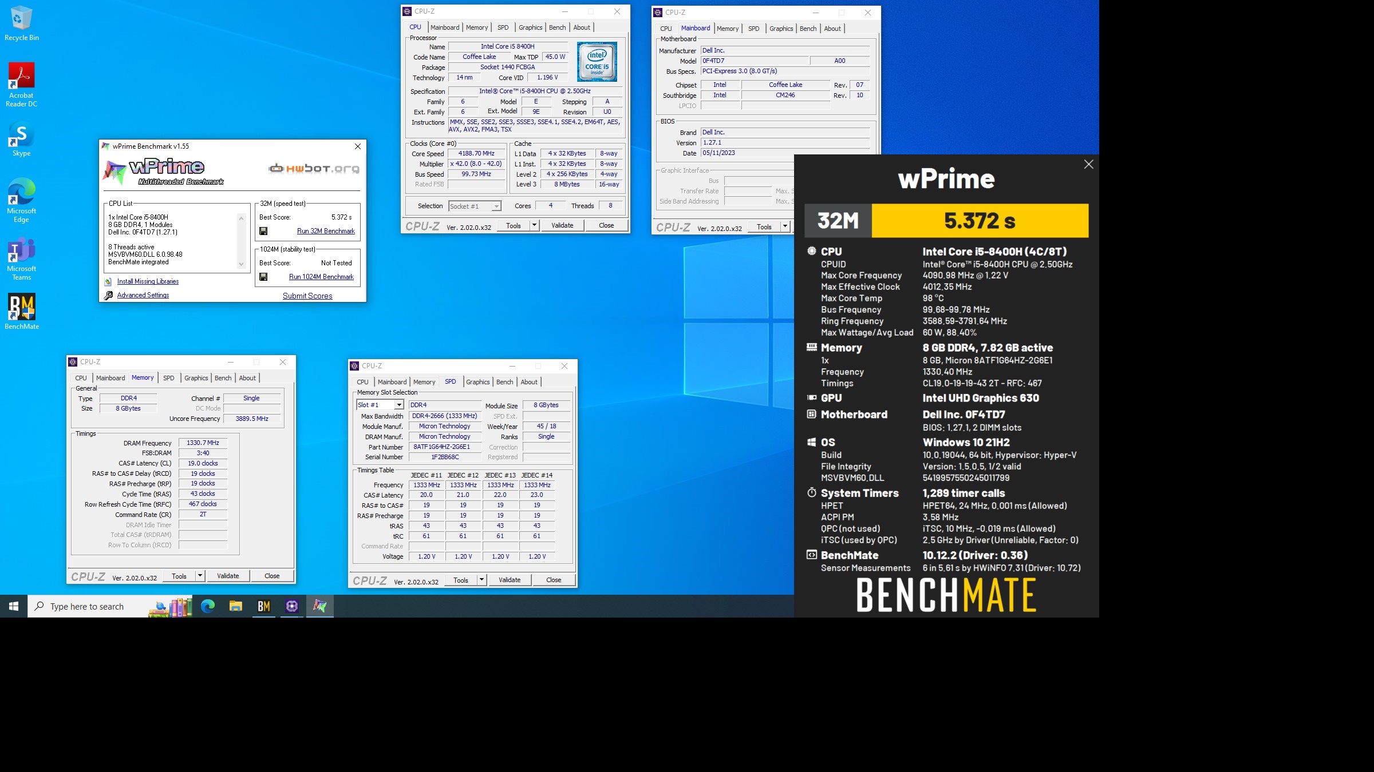Click the wPrime logo in benchmark window
Viewport: 1374px width, 772px height.
(163, 172)
